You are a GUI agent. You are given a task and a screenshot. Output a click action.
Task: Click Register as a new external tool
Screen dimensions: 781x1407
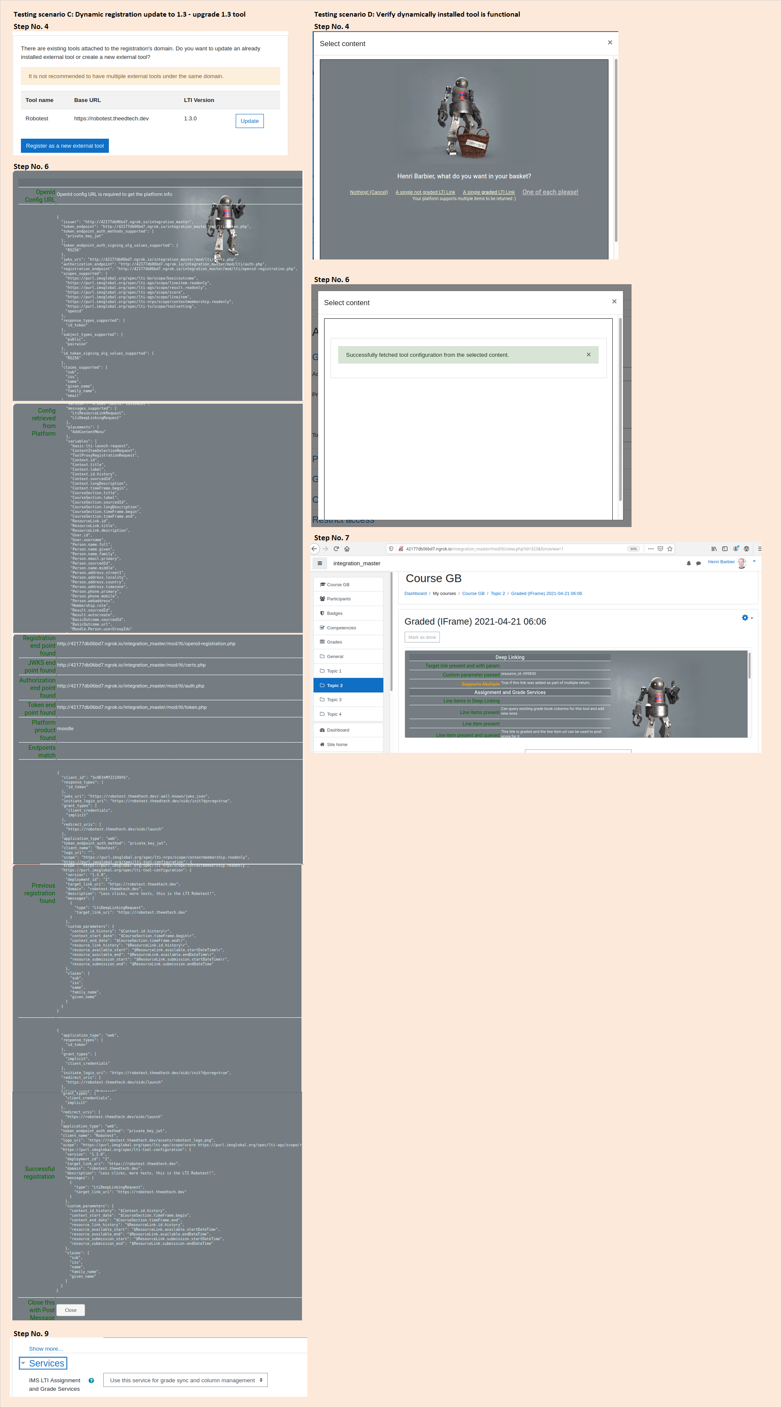coord(64,146)
